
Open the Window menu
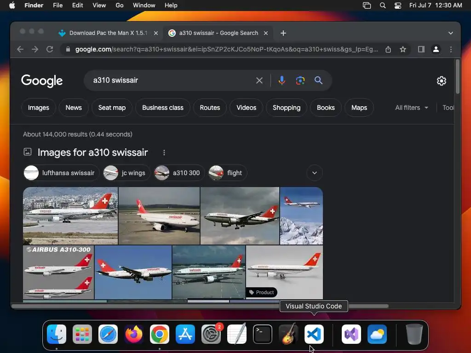coord(144,6)
